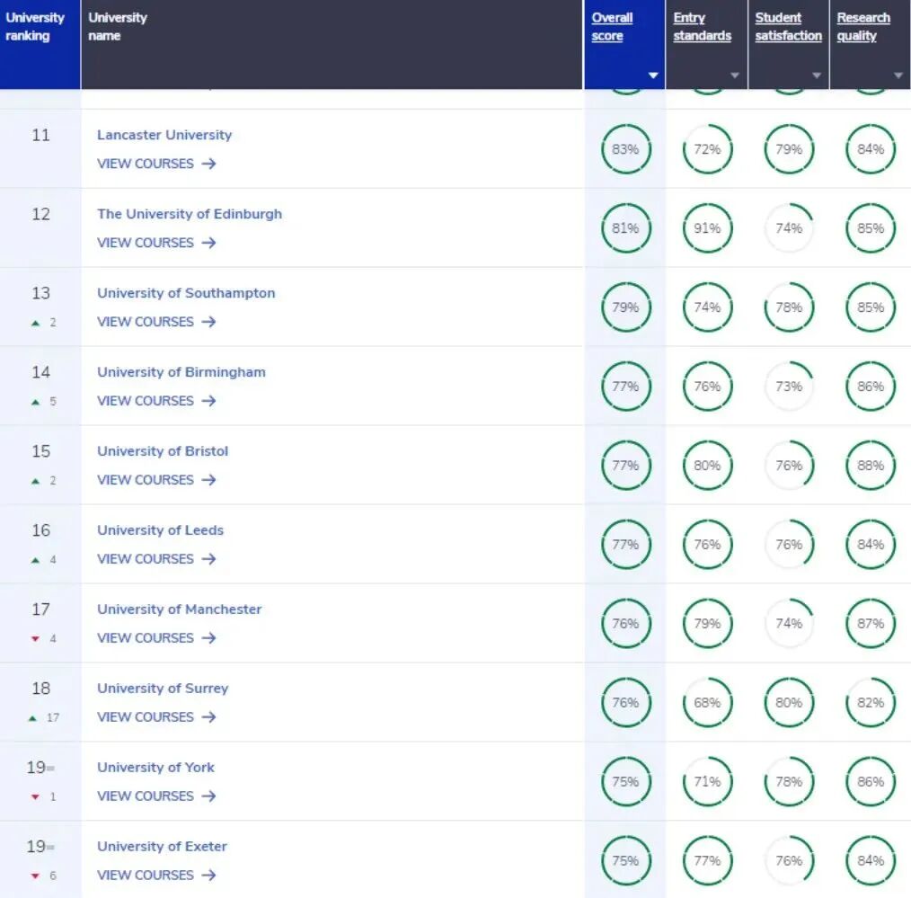
Task: Click Birmingham's green up arrow rank change
Action: point(35,402)
